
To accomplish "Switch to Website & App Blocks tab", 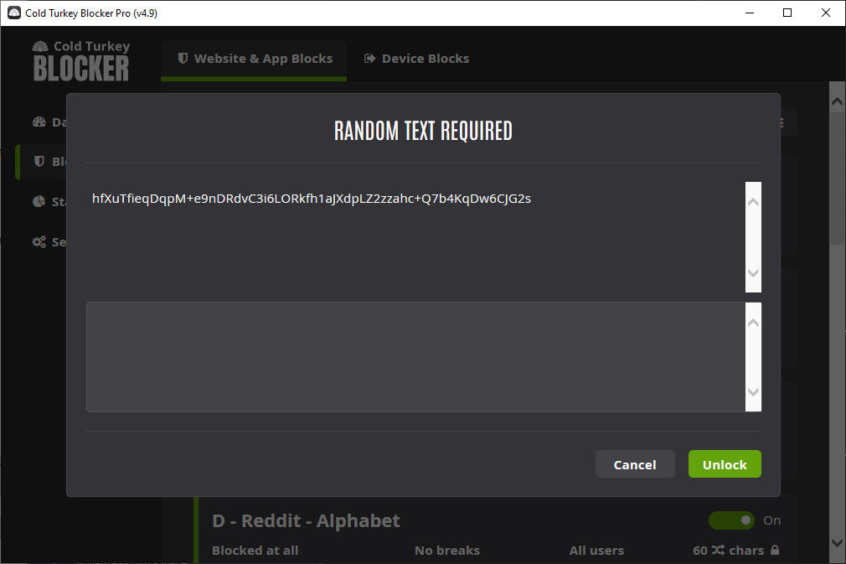I will point(255,59).
